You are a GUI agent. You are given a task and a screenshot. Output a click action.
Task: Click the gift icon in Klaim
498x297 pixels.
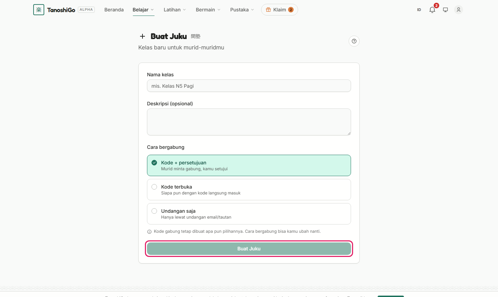[x=268, y=10]
